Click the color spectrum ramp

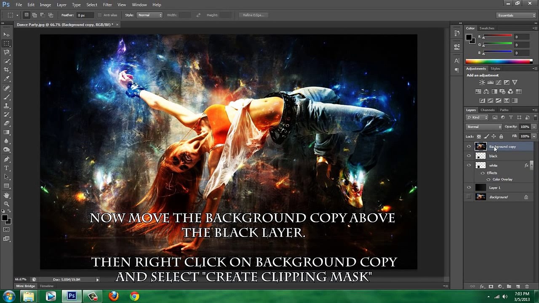click(499, 61)
